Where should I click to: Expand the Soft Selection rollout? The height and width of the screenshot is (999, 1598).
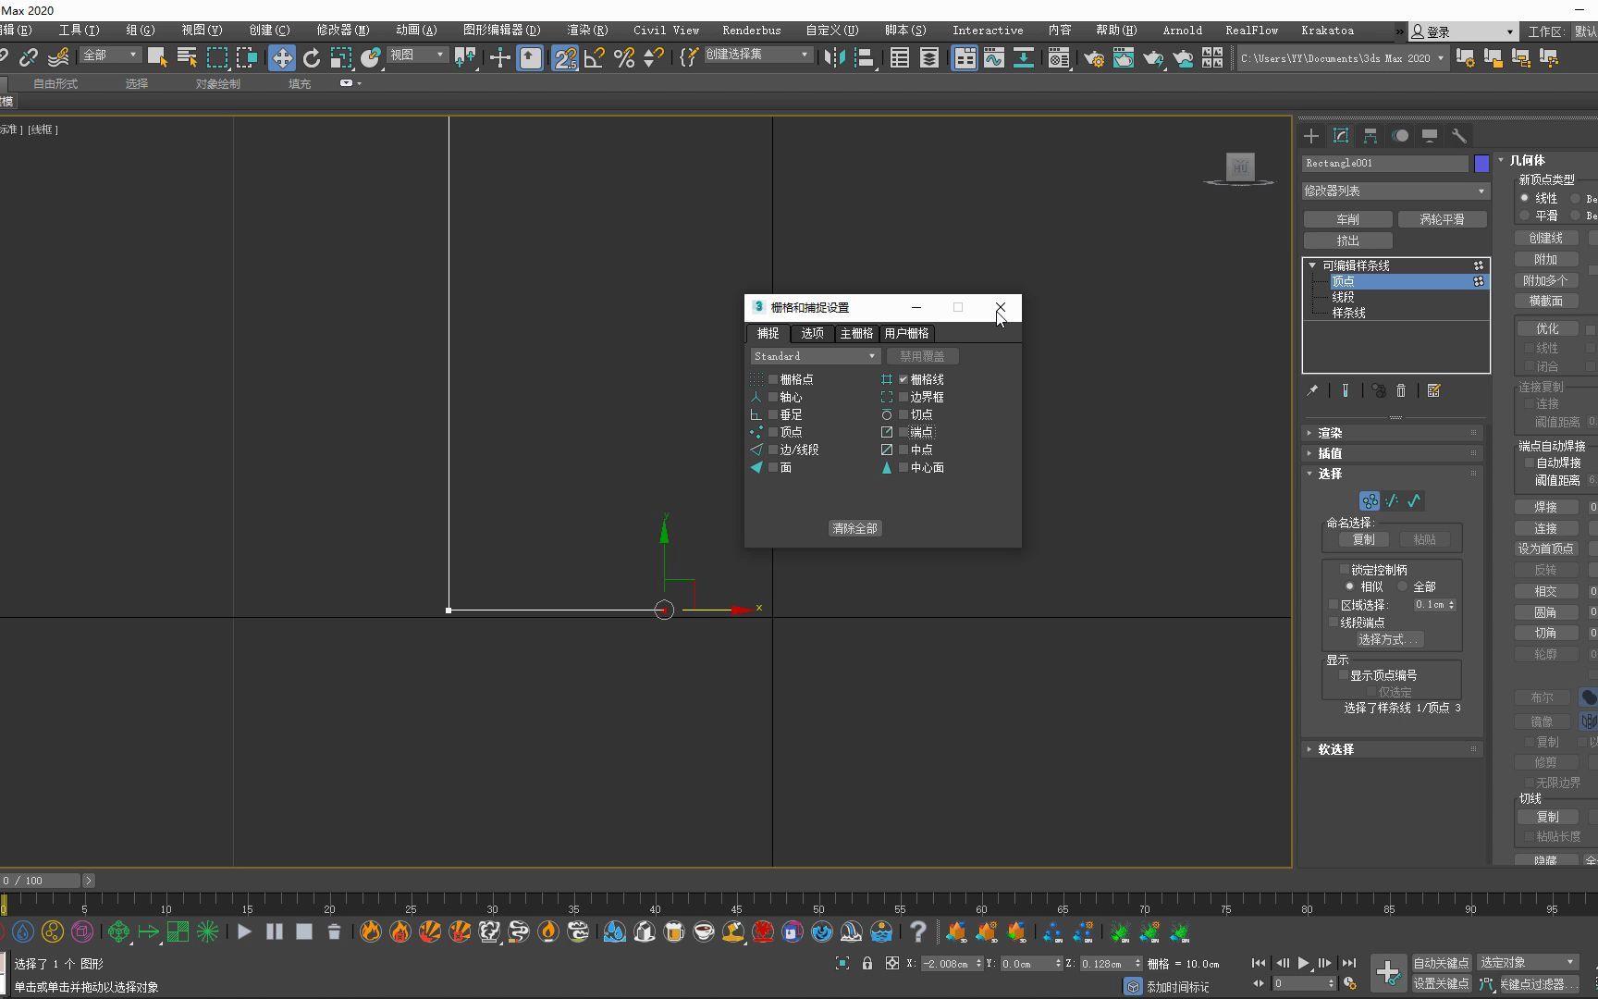[1393, 749]
